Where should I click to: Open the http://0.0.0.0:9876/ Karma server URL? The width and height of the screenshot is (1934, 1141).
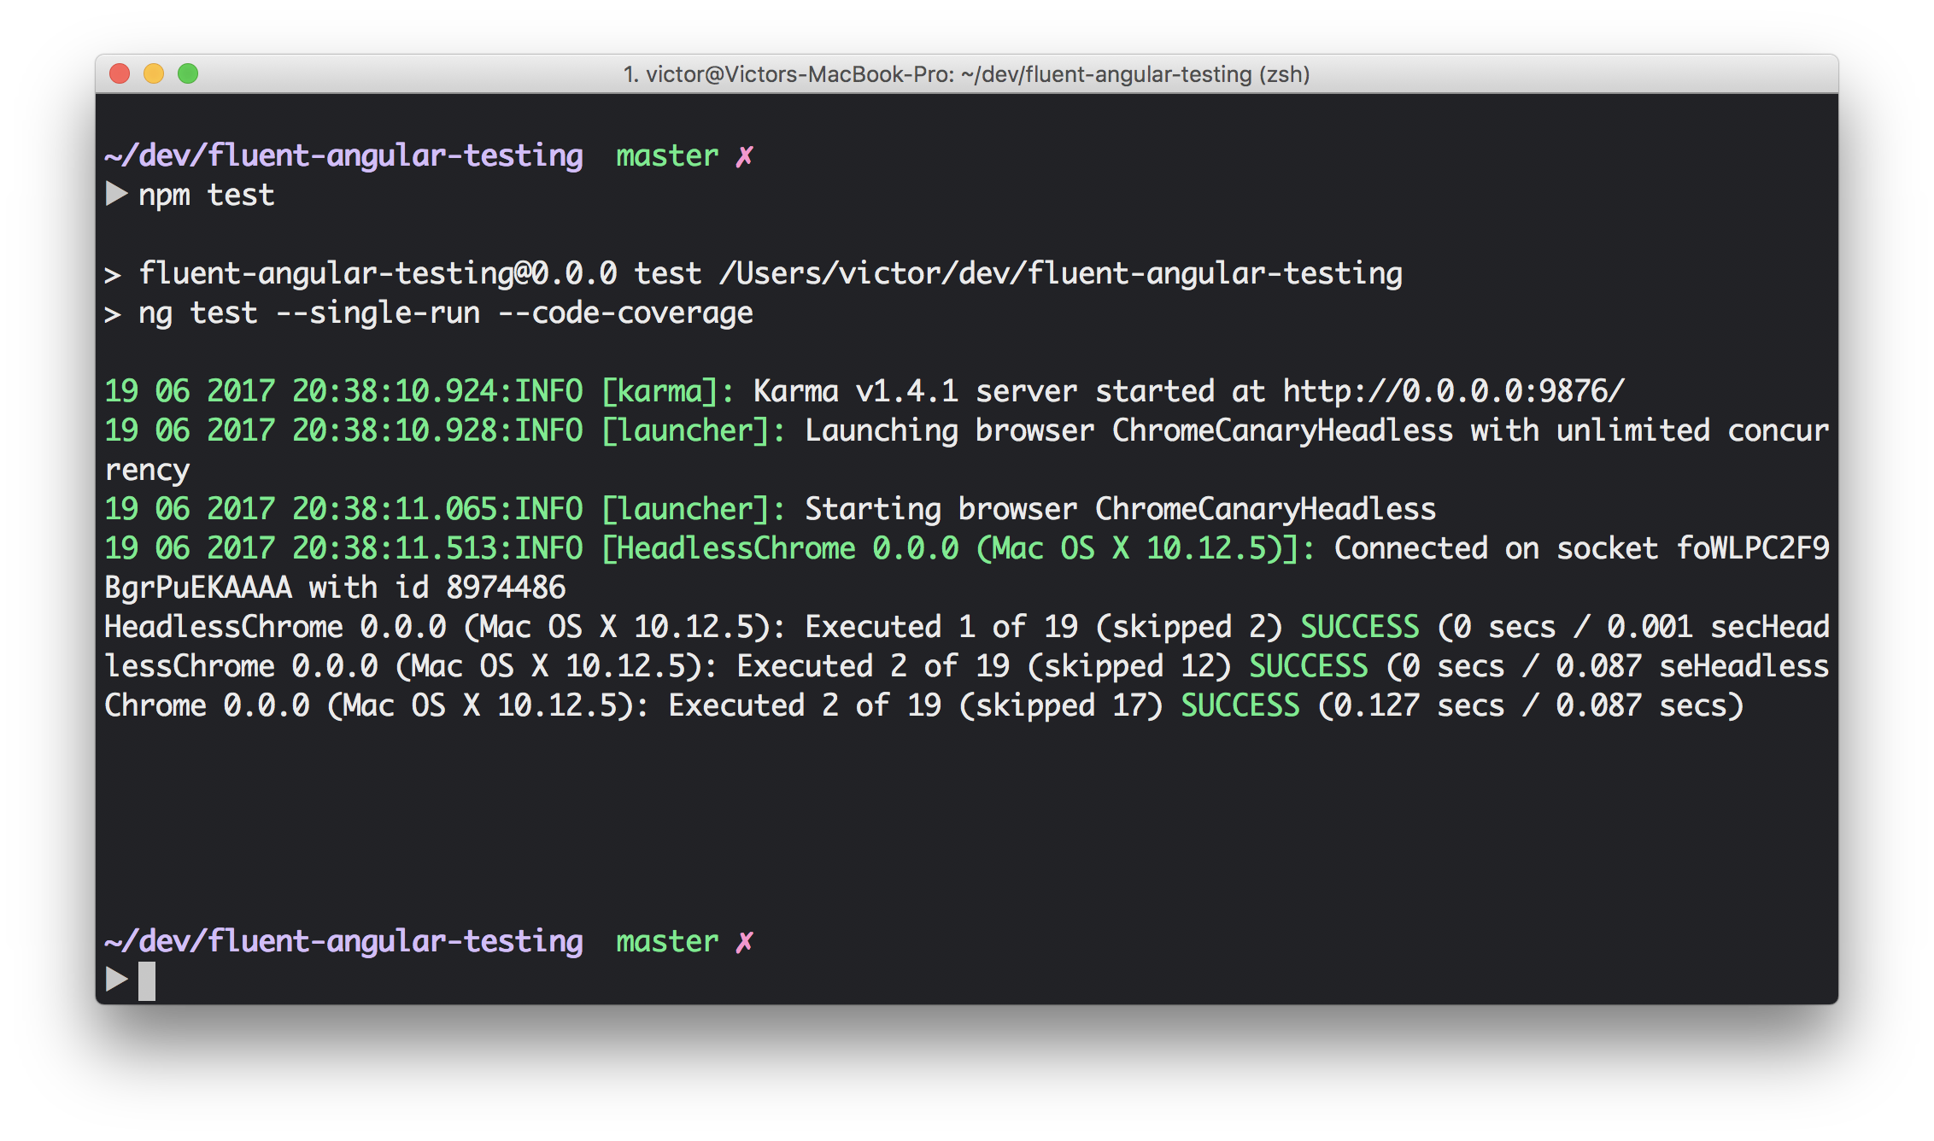point(1453,391)
